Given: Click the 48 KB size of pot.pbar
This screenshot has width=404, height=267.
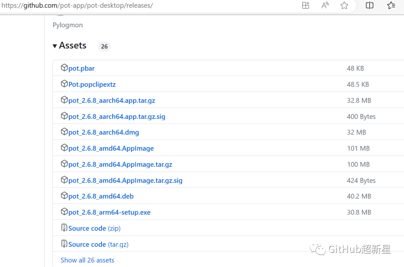Looking at the screenshot, I should (x=355, y=68).
